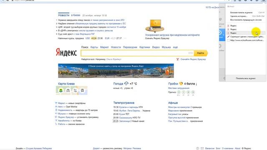Open the Афиша heading

[x=173, y=103]
